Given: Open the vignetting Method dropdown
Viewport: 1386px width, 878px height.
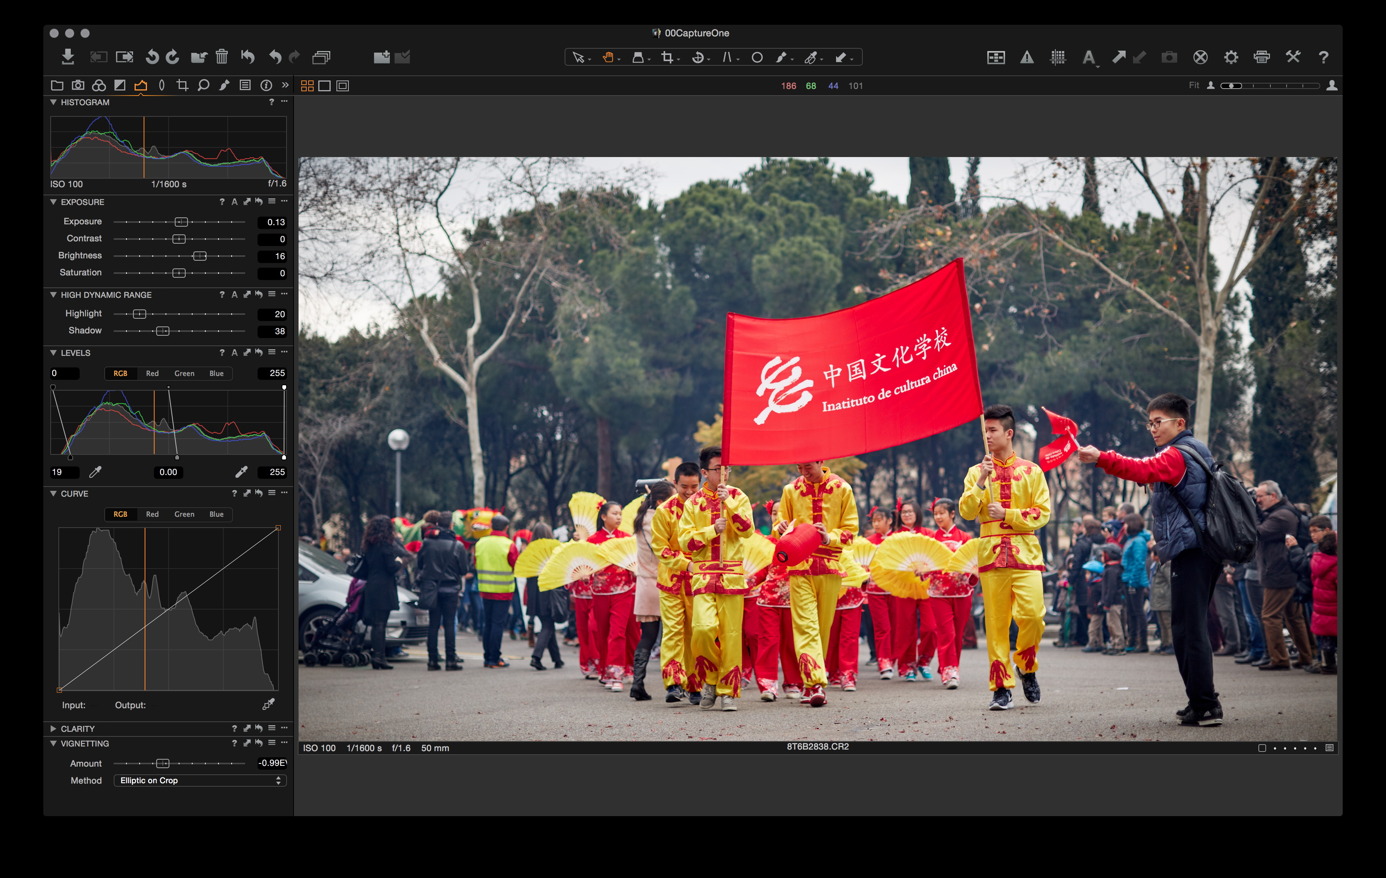Looking at the screenshot, I should point(200,780).
